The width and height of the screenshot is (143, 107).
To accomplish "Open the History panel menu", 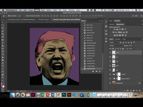I will [x=102, y=21].
